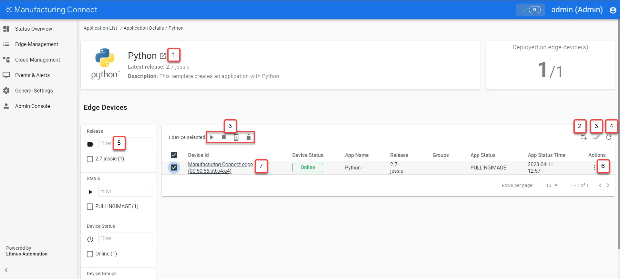Open the row actions three-dot menu
This screenshot has width=620, height=279.
[594, 168]
